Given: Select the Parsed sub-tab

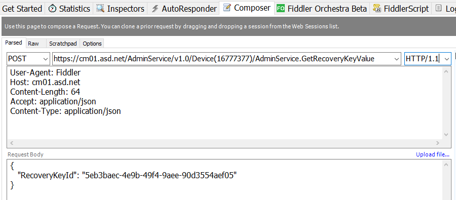Looking at the screenshot, I should pyautogui.click(x=14, y=43).
